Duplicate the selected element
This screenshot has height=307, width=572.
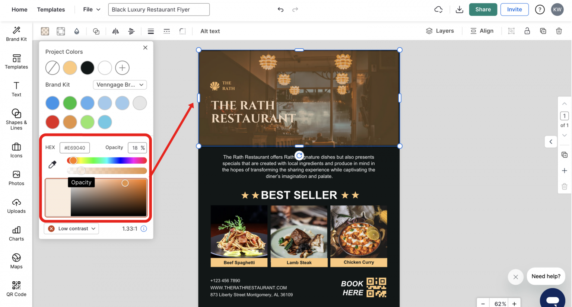[543, 31]
